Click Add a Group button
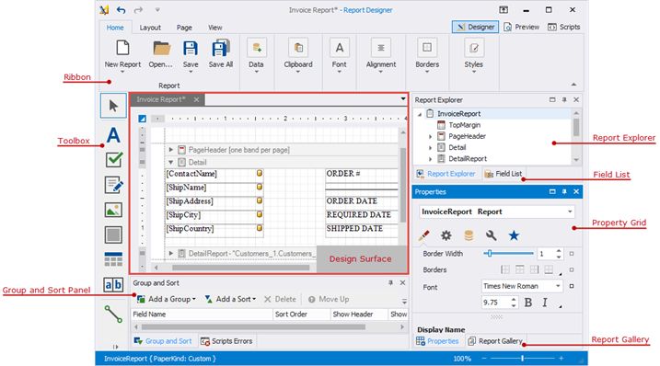This screenshot has height=366, width=660. pyautogui.click(x=167, y=299)
